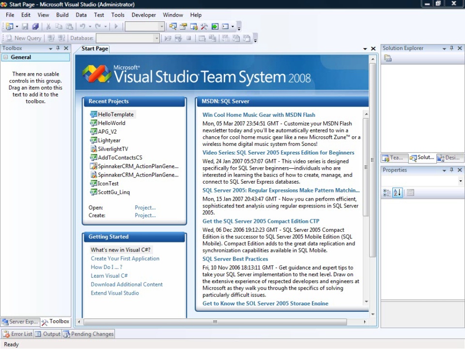Viewport: 465px width, 349px height.
Task: Open the Create Your First Application link
Action: (x=125, y=258)
